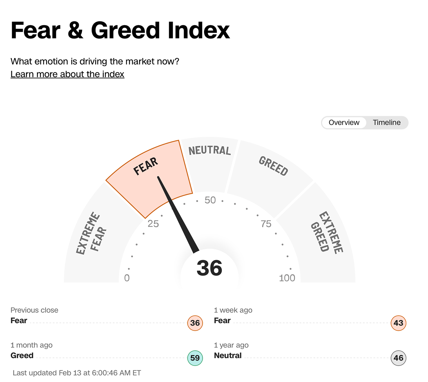The width and height of the screenshot is (428, 382).
Task: Click the 43 one week ago badge
Action: point(398,323)
